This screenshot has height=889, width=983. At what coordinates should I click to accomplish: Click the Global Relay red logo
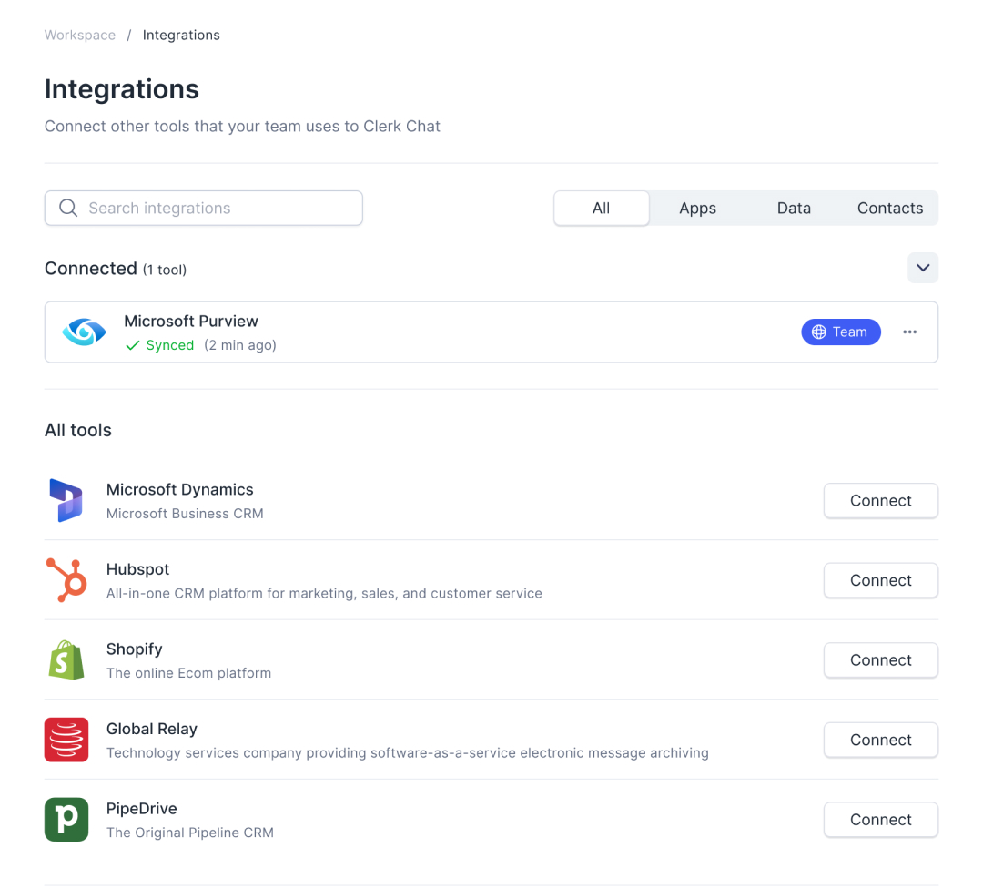click(x=66, y=740)
